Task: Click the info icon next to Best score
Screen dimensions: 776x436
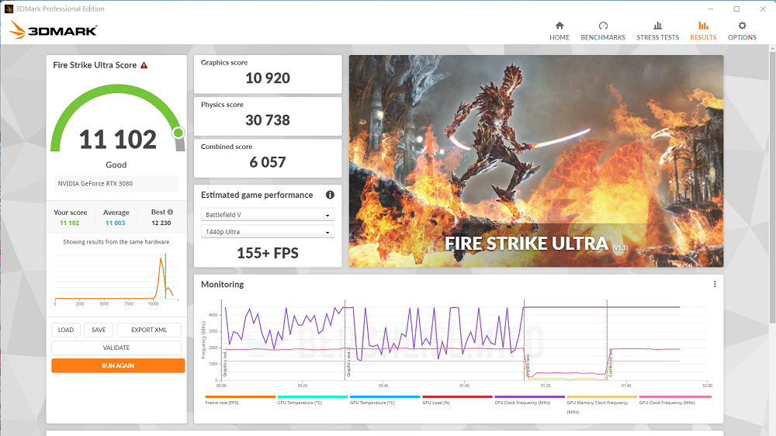Action: click(x=170, y=212)
